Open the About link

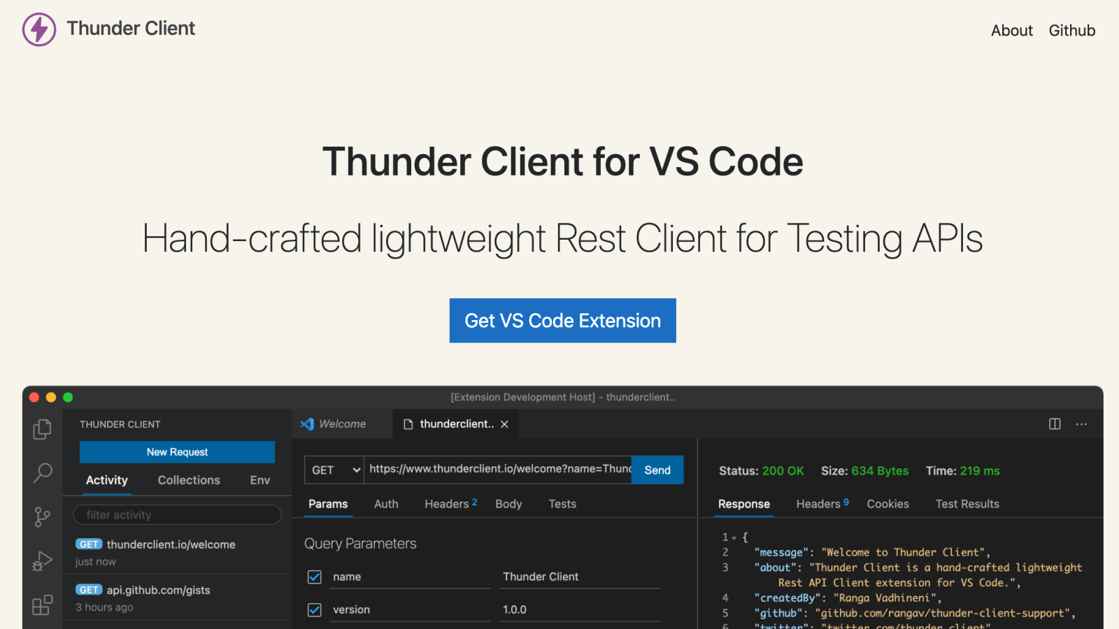1011,31
